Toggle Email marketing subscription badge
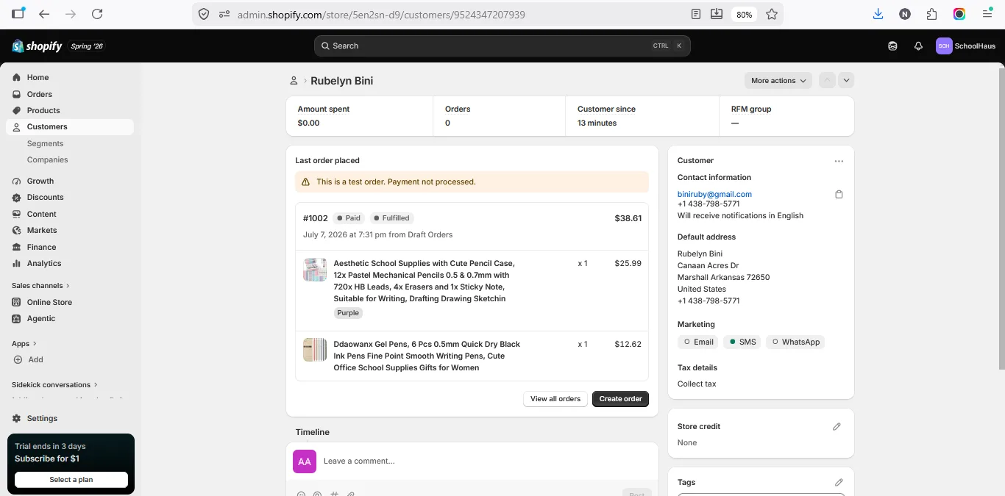The width and height of the screenshot is (1005, 496). pos(699,342)
